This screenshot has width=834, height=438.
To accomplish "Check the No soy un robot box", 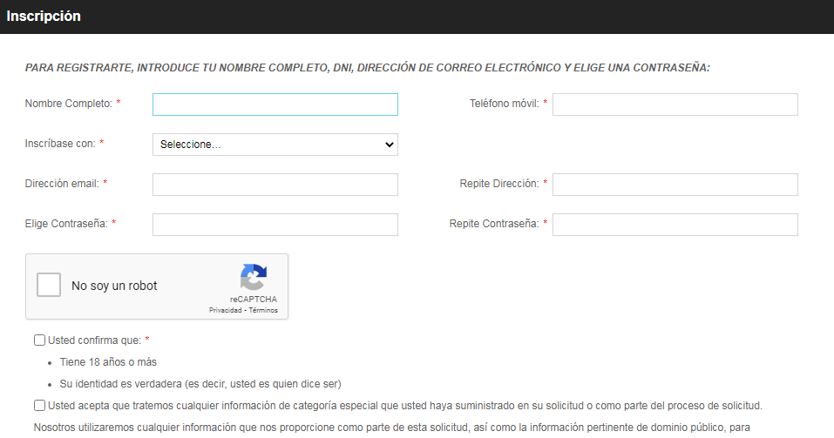I will [x=49, y=286].
